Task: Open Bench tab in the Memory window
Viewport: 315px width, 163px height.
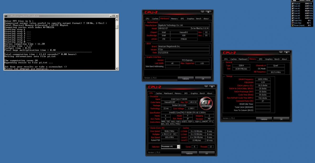Action: [277, 59]
